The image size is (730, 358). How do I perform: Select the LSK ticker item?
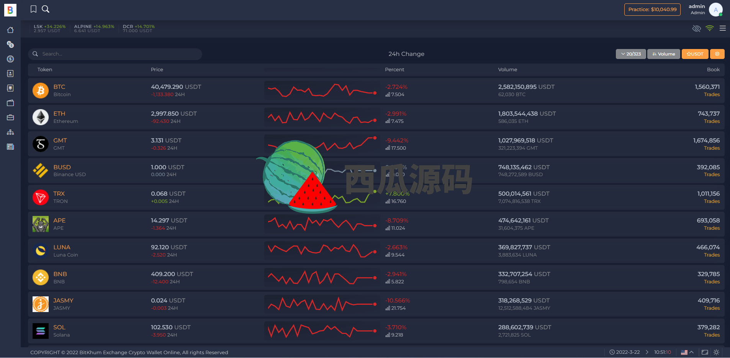point(50,29)
